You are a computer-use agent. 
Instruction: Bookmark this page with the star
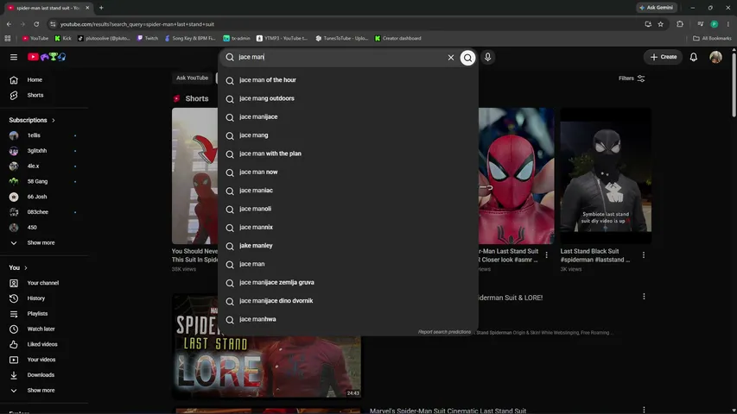click(x=660, y=24)
